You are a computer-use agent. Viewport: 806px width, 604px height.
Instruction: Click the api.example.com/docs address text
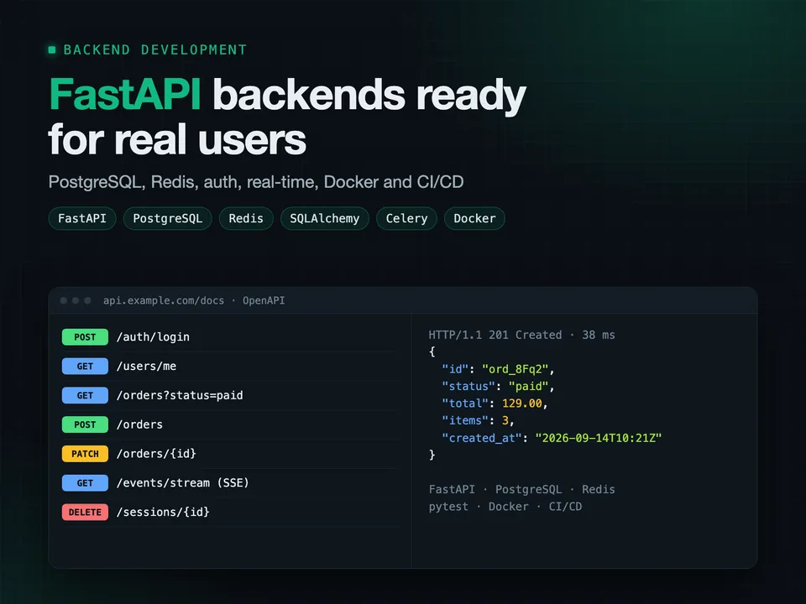point(164,300)
